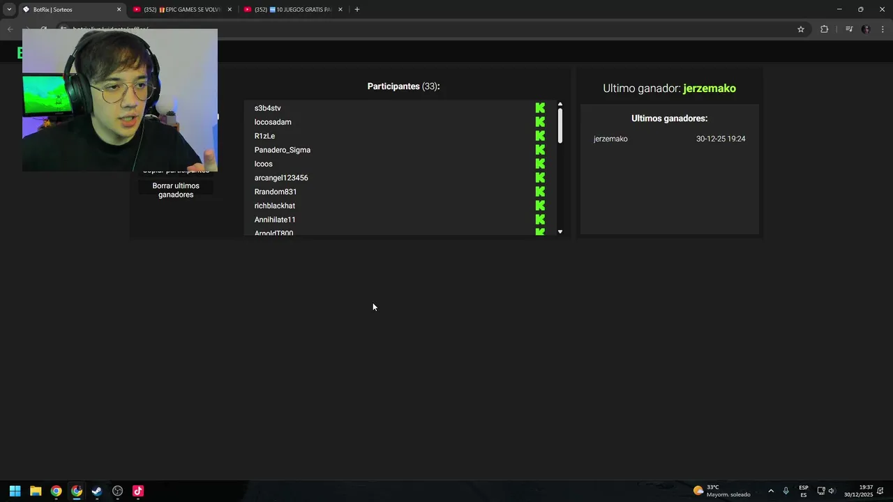Close the BotRix | Sorteos tab

(x=119, y=10)
